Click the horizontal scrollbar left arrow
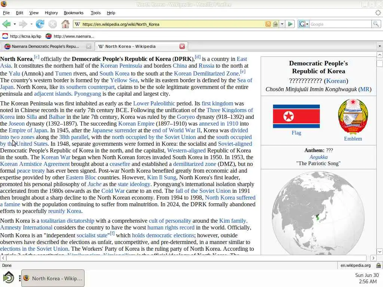Viewport: 383px width, 287px height. tap(3, 258)
